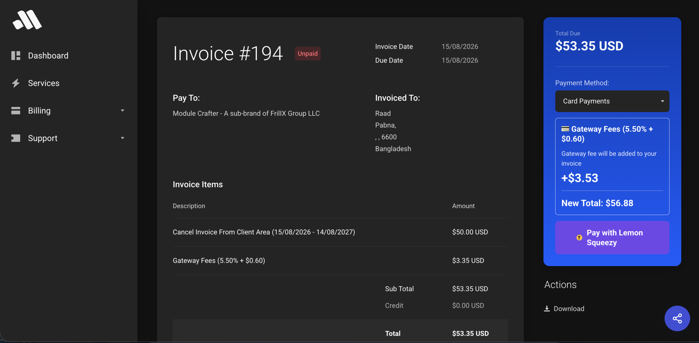This screenshot has width=699, height=343.
Task: Open Dashboard from the sidebar
Action: coord(48,56)
